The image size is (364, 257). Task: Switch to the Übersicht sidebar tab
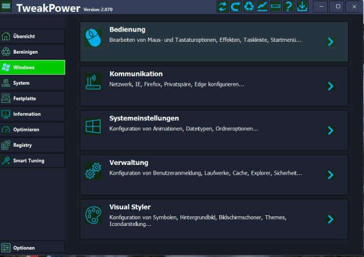[x=32, y=36]
